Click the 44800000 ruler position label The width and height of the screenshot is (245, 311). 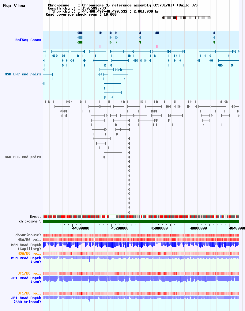[81, 228]
